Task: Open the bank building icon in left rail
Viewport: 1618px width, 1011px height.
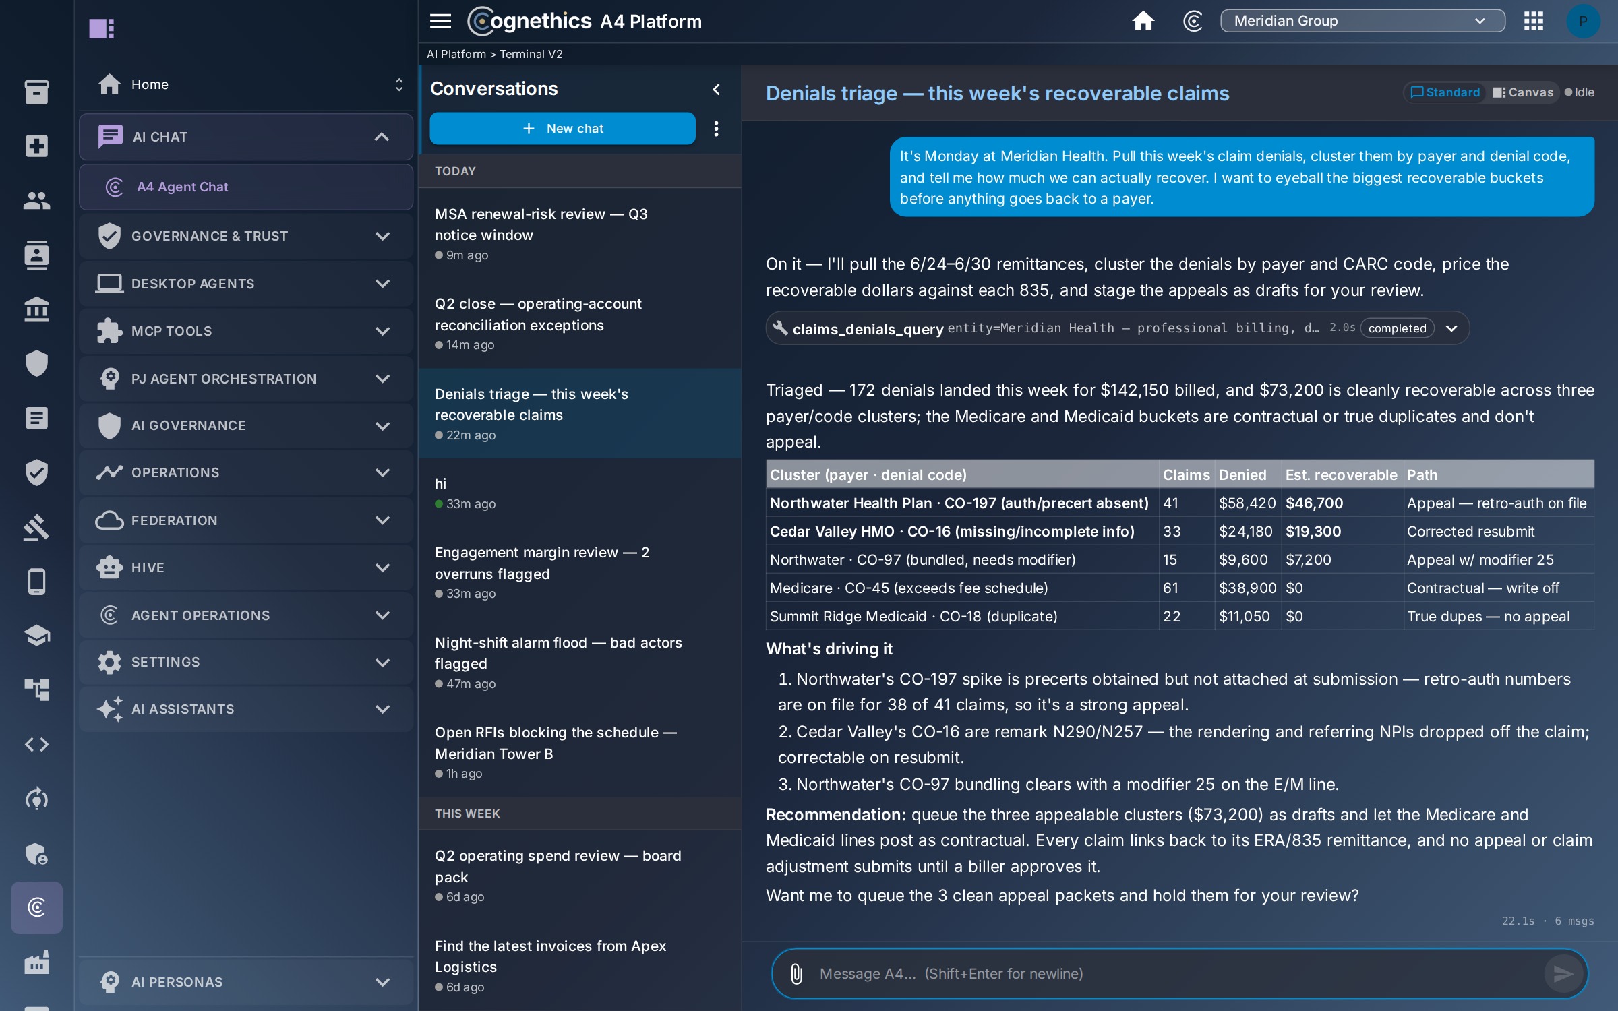Action: 36,309
